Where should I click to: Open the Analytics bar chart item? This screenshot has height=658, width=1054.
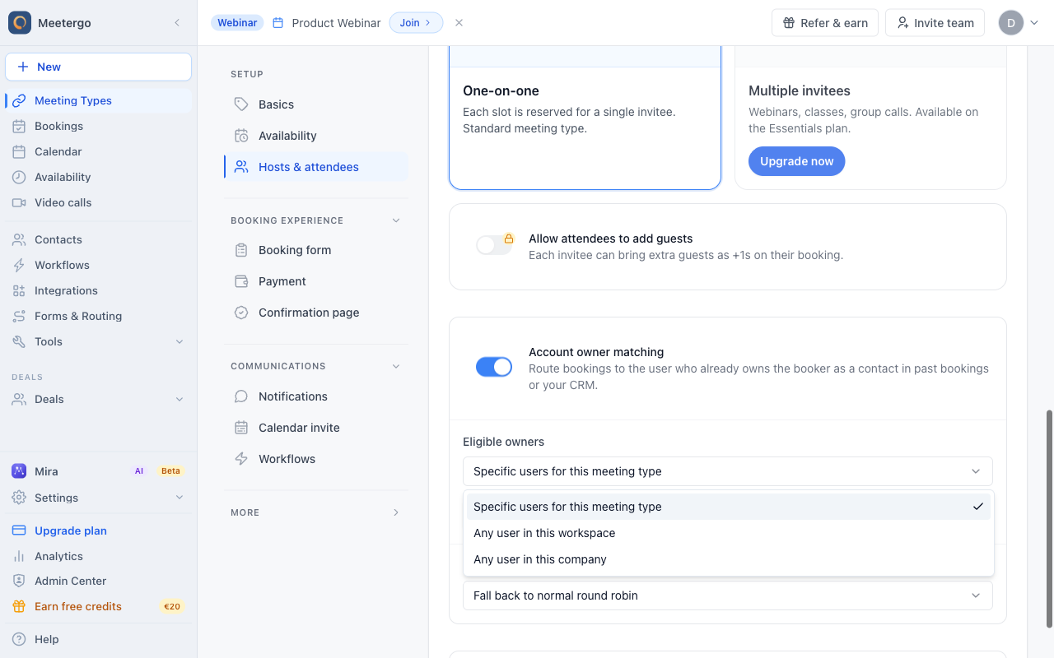point(19,556)
